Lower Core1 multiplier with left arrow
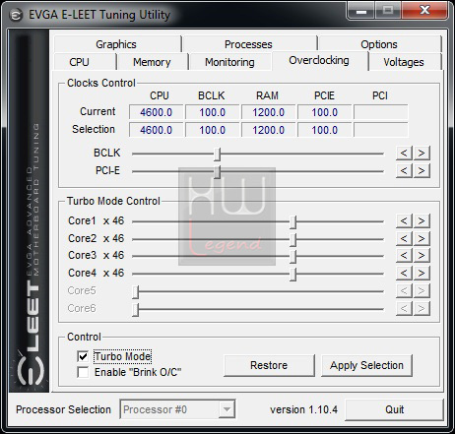Image resolution: width=455 pixels, height=434 pixels. click(x=404, y=221)
